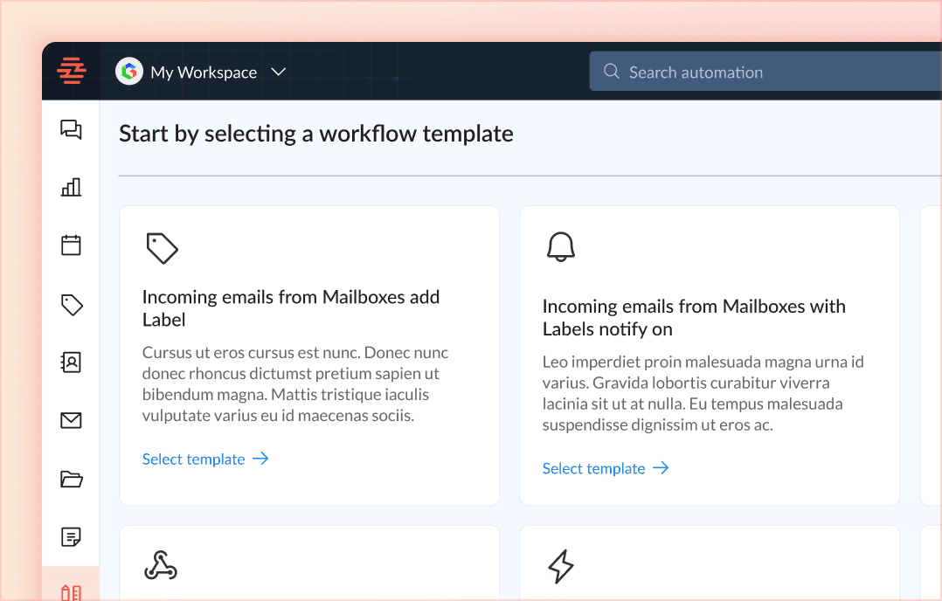942x601 pixels.
Task: Focus the Search automation field
Action: pos(765,72)
